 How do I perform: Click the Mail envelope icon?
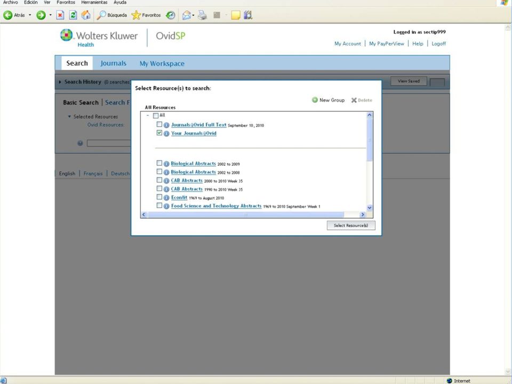click(x=187, y=15)
